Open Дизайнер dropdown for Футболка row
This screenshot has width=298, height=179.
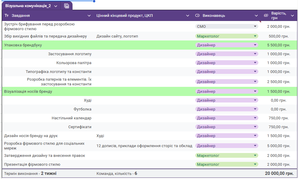point(227,109)
